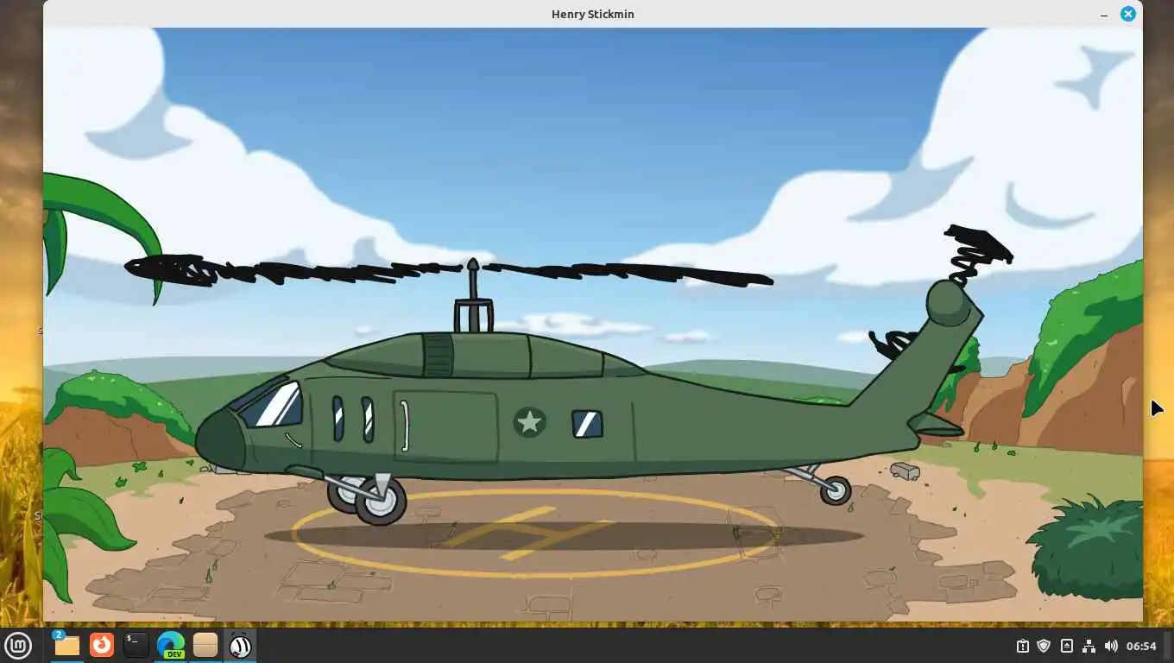This screenshot has height=663, width=1174.
Task: Open the sound volume tray icon
Action: [1111, 646]
